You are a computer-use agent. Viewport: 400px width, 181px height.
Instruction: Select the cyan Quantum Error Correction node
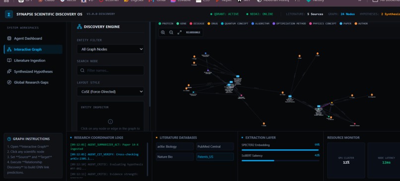[x=194, y=92]
